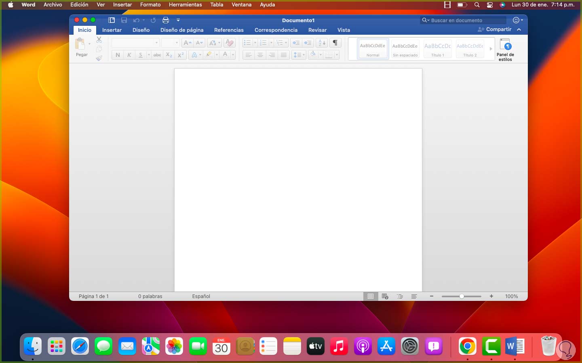The width and height of the screenshot is (582, 363).
Task: Click the clear formatting eraser icon
Action: [229, 43]
